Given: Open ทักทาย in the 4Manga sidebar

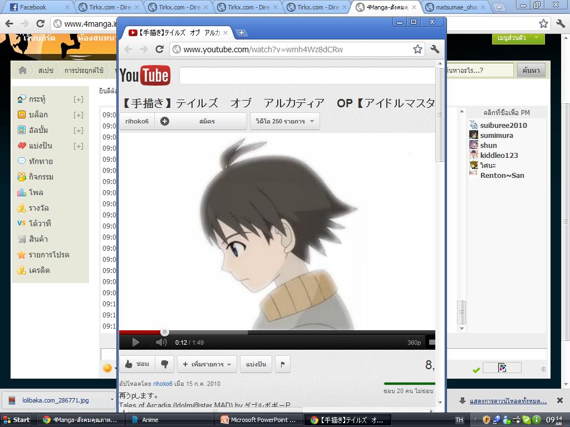Looking at the screenshot, I should pyautogui.click(x=41, y=161).
